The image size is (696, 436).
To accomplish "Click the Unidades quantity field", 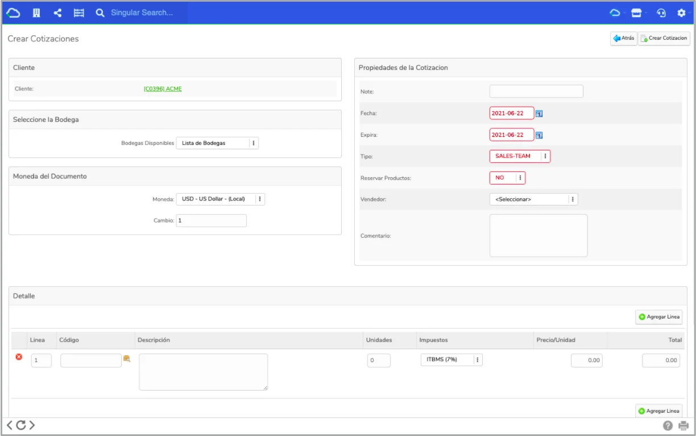I will [x=379, y=360].
